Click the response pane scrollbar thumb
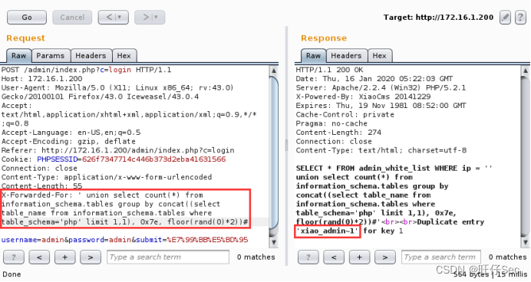Image resolution: width=531 pixels, height=282 pixels. (x=525, y=156)
